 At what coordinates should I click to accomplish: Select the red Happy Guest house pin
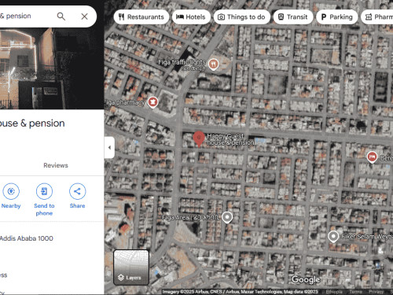pos(199,138)
